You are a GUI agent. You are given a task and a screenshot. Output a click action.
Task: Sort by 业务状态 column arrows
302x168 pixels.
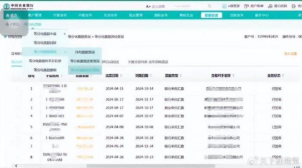[283, 76]
